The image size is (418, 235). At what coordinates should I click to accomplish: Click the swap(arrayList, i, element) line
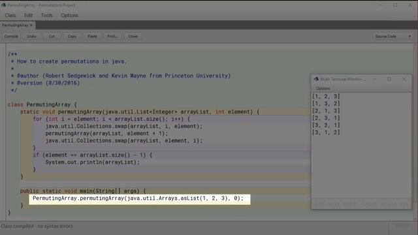[123, 126]
